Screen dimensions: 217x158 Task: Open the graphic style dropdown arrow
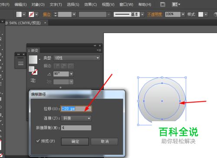206,14
